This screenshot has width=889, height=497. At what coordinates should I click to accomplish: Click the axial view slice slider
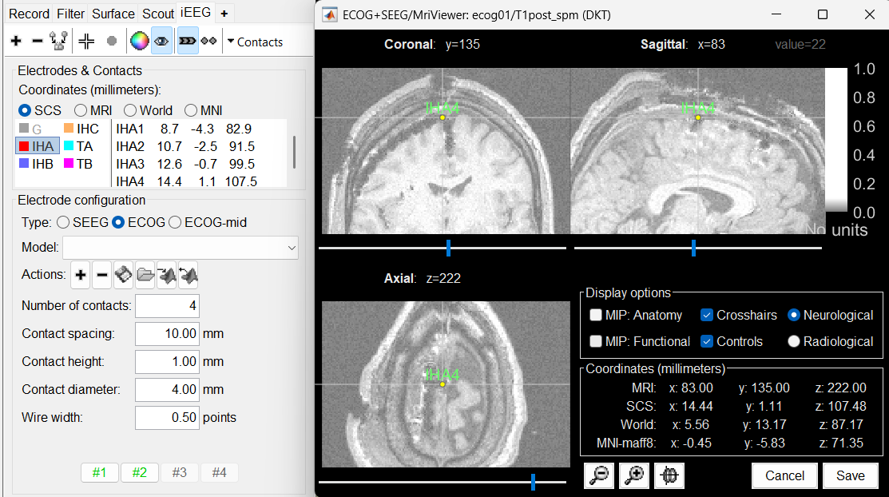click(x=533, y=481)
